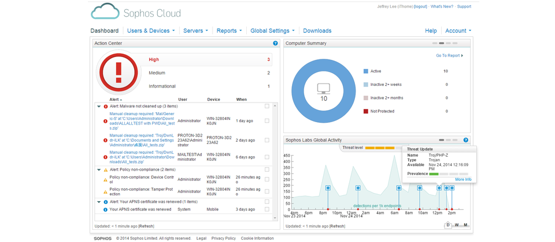
Task: Tick checkbox for Policy non-compliance group
Action: [267, 169]
